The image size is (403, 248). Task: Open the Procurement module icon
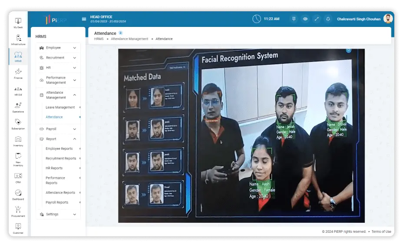pos(18,212)
